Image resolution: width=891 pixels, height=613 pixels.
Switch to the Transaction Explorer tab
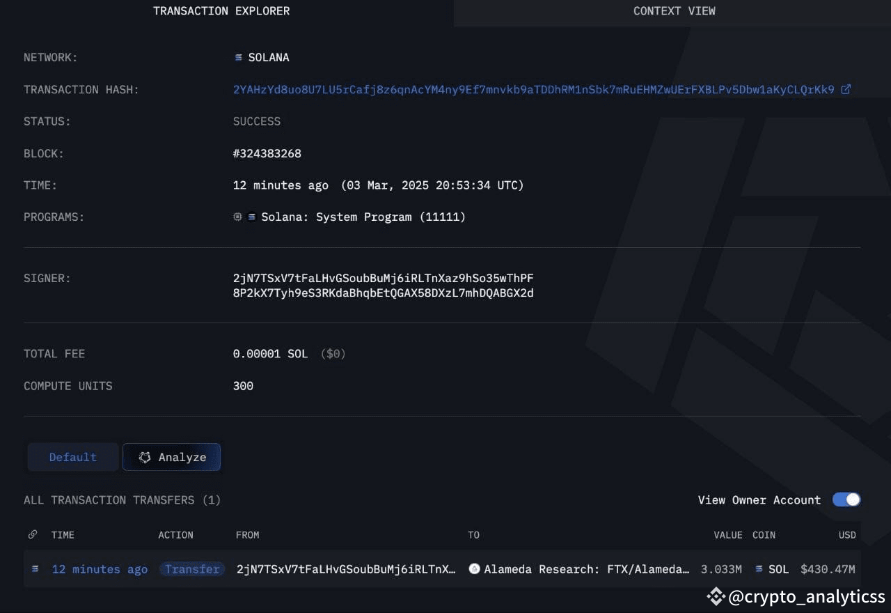221,11
